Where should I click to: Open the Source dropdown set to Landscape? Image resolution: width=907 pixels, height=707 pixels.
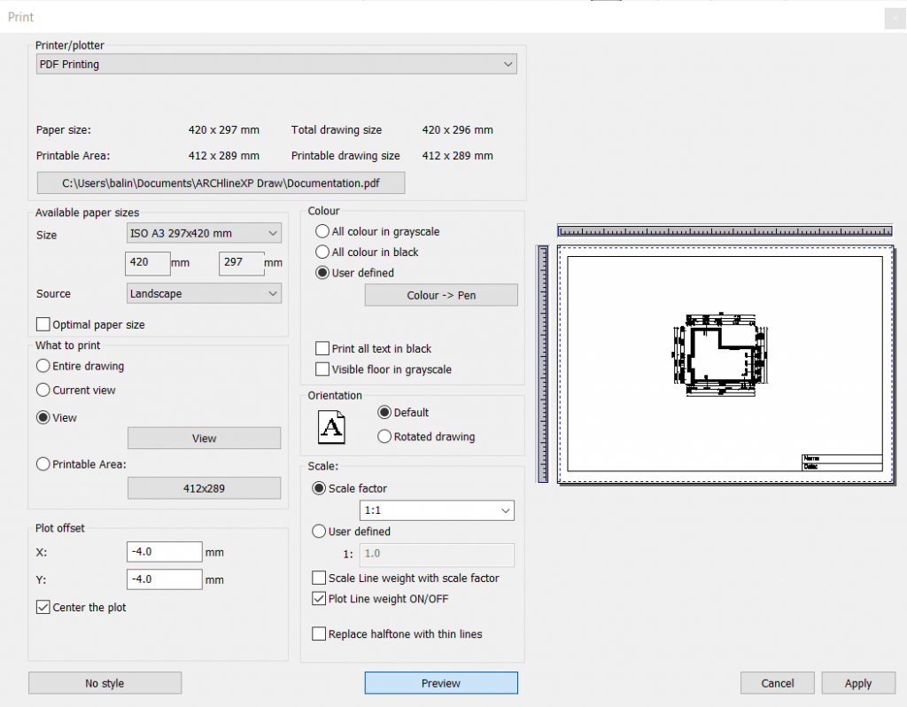coord(203,293)
